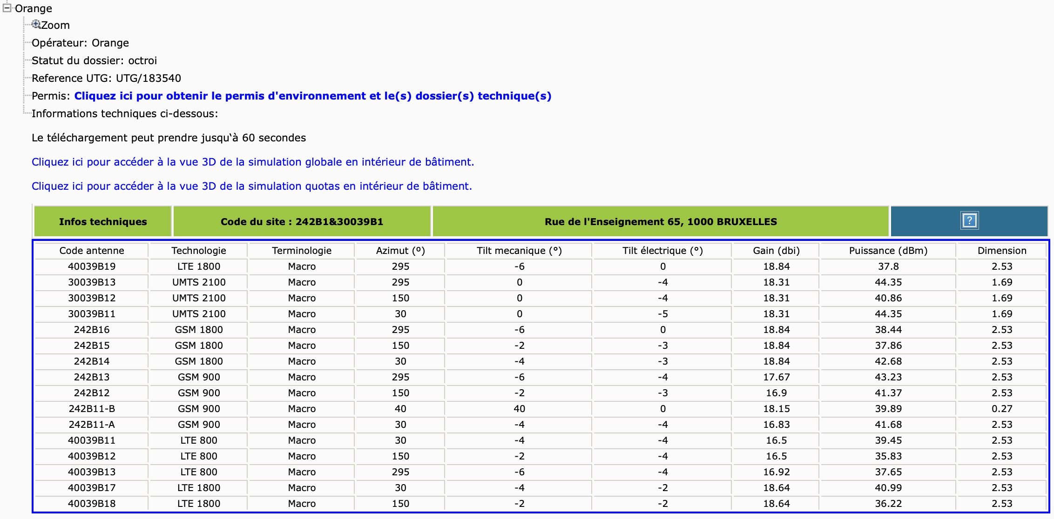Screen dimensions: 1054x519
Task: Click the UMTS 2100 cell in 30039B13 row
Action: (199, 282)
